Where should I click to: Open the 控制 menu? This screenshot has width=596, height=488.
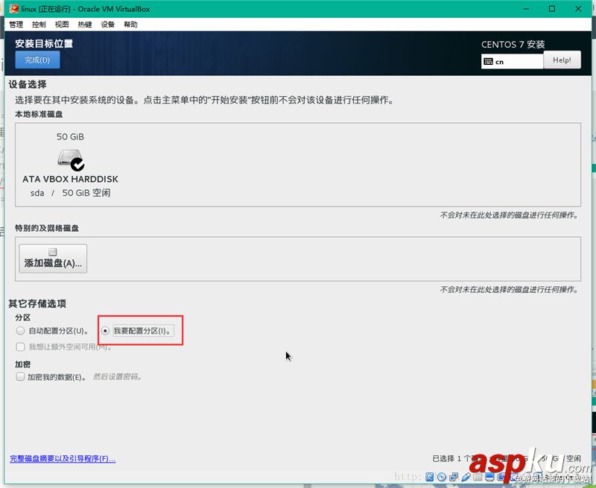click(x=39, y=25)
